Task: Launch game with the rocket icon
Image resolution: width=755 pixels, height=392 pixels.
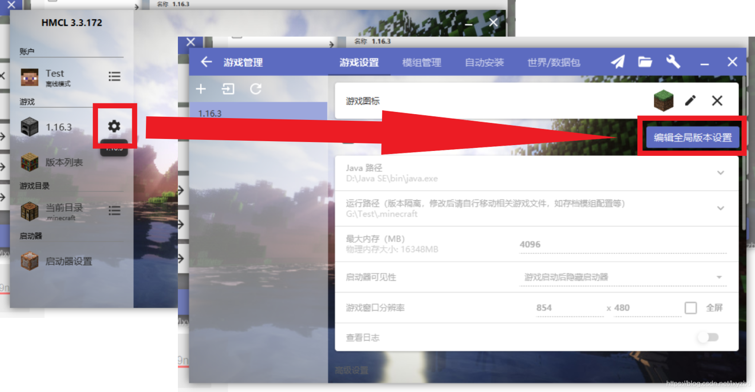Action: pyautogui.click(x=617, y=62)
